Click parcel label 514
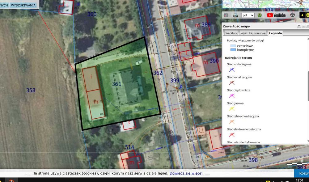The height and width of the screenshot is (182, 309). coord(129,147)
